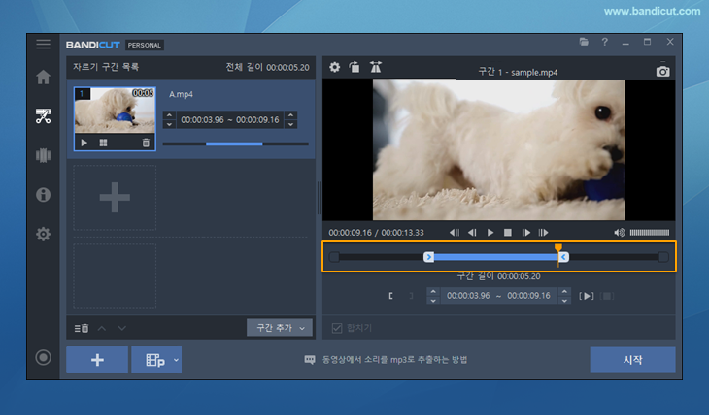Click the blue selected range on the timeline
Viewport: 709px width, 415px height.
point(496,257)
